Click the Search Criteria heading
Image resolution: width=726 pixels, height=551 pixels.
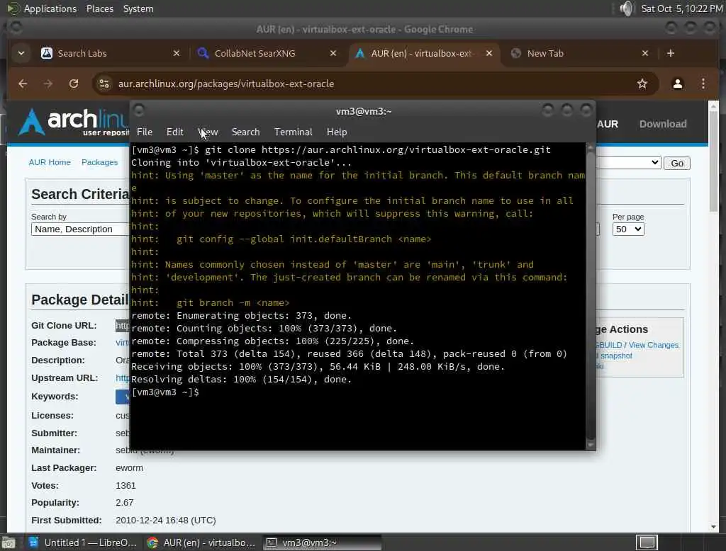click(80, 194)
